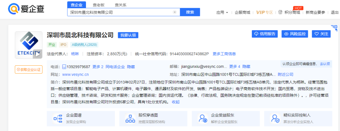
Task: Click the 开业 status tag
Action: point(52,45)
